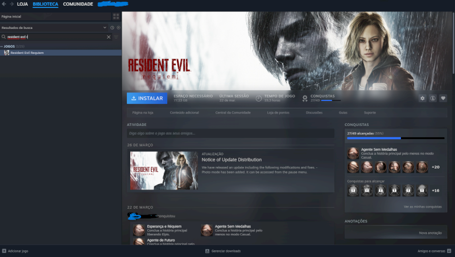Click Página inicial in sidebar
The width and height of the screenshot is (455, 257).
11,16
